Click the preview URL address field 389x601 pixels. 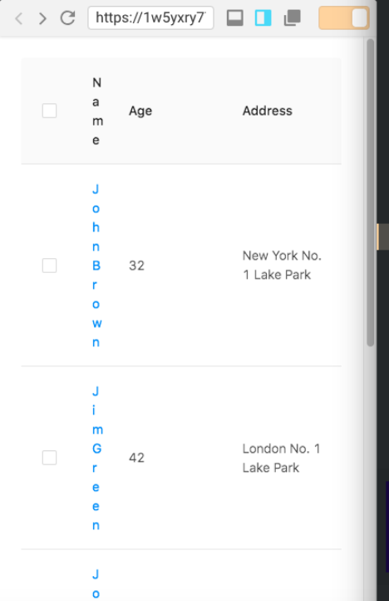(150, 17)
